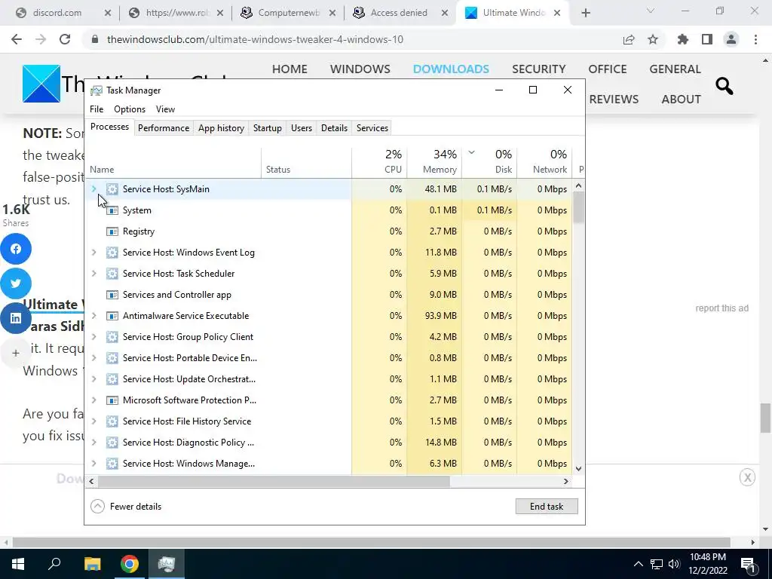Switch to the Details tab
The width and height of the screenshot is (772, 579).
point(334,128)
